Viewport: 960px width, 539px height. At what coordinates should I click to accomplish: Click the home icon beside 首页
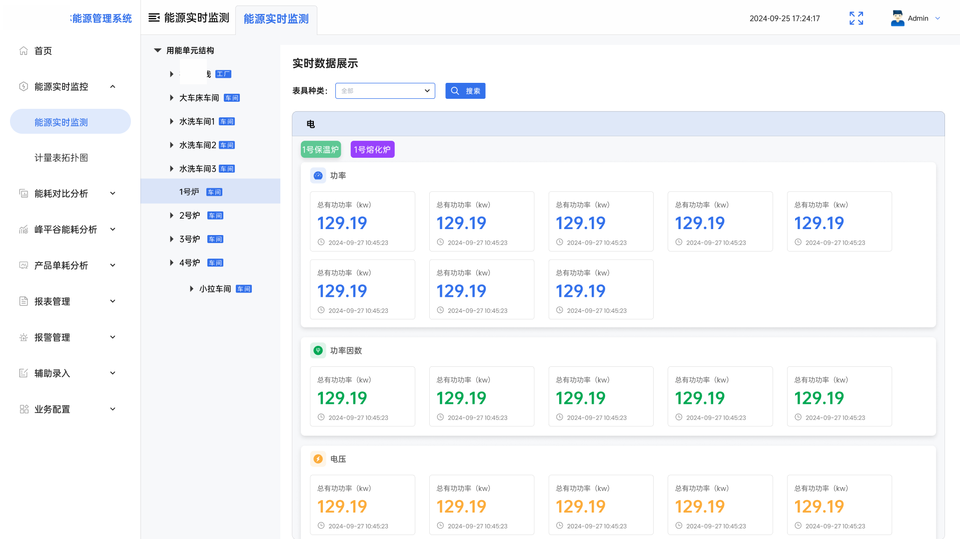point(23,51)
